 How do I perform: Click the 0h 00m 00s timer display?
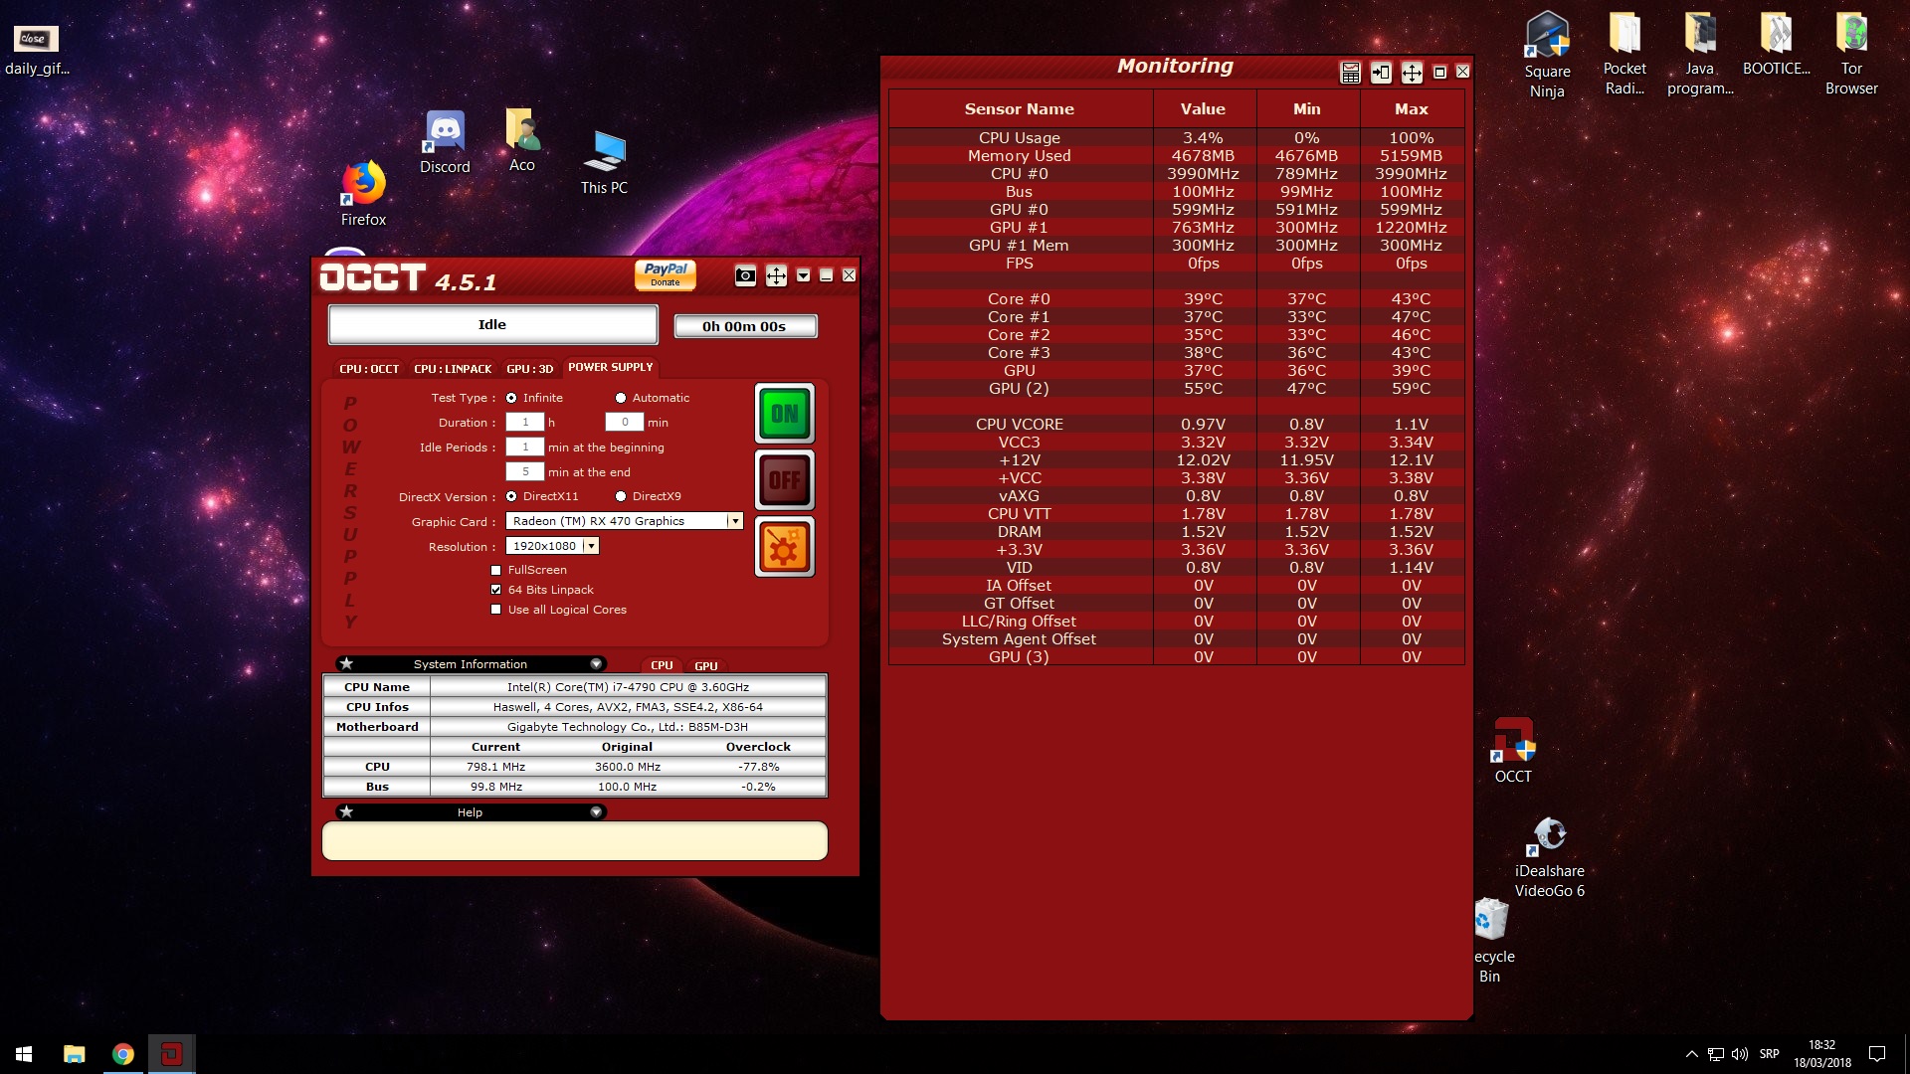[745, 326]
